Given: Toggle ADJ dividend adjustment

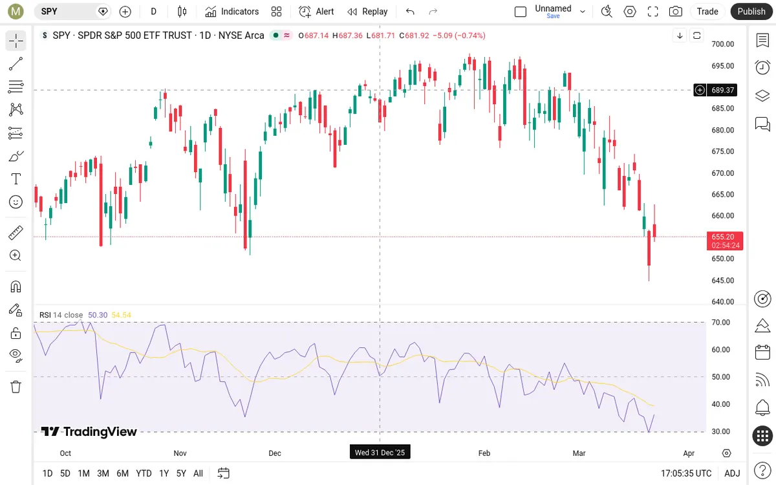Looking at the screenshot, I should tap(732, 473).
